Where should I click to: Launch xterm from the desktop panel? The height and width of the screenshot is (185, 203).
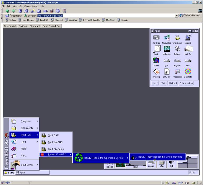coord(151,164)
